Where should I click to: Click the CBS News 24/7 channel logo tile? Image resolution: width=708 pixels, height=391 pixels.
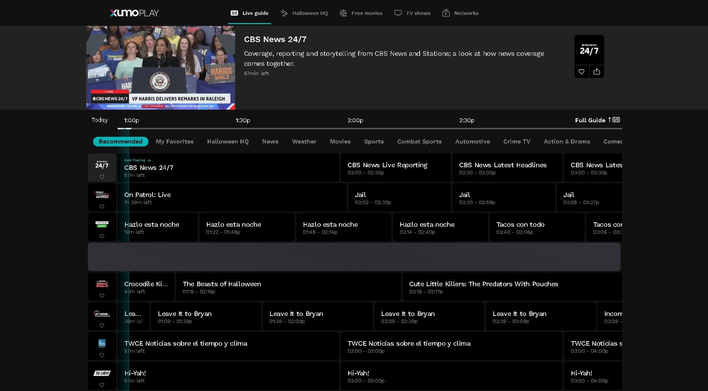coord(589,50)
